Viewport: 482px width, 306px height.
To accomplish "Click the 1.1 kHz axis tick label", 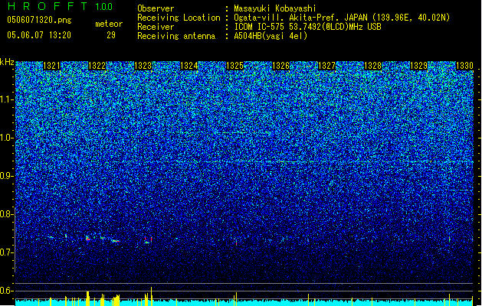I will [x=7, y=99].
